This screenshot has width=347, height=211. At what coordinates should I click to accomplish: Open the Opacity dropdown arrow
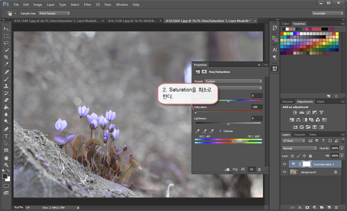[342, 148]
